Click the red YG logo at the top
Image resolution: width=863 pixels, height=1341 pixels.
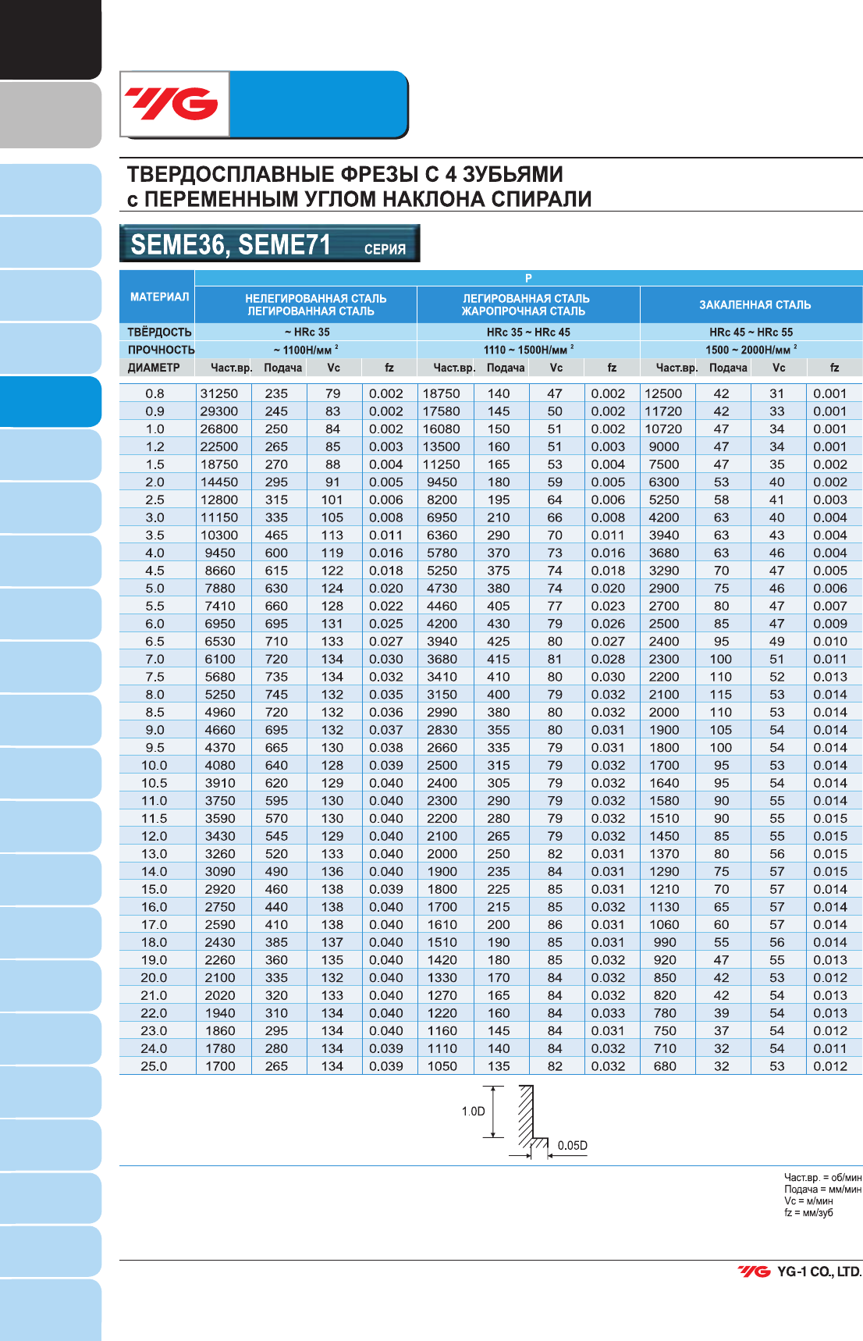[x=172, y=104]
